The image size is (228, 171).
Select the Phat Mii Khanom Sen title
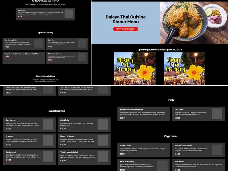coord(183,145)
